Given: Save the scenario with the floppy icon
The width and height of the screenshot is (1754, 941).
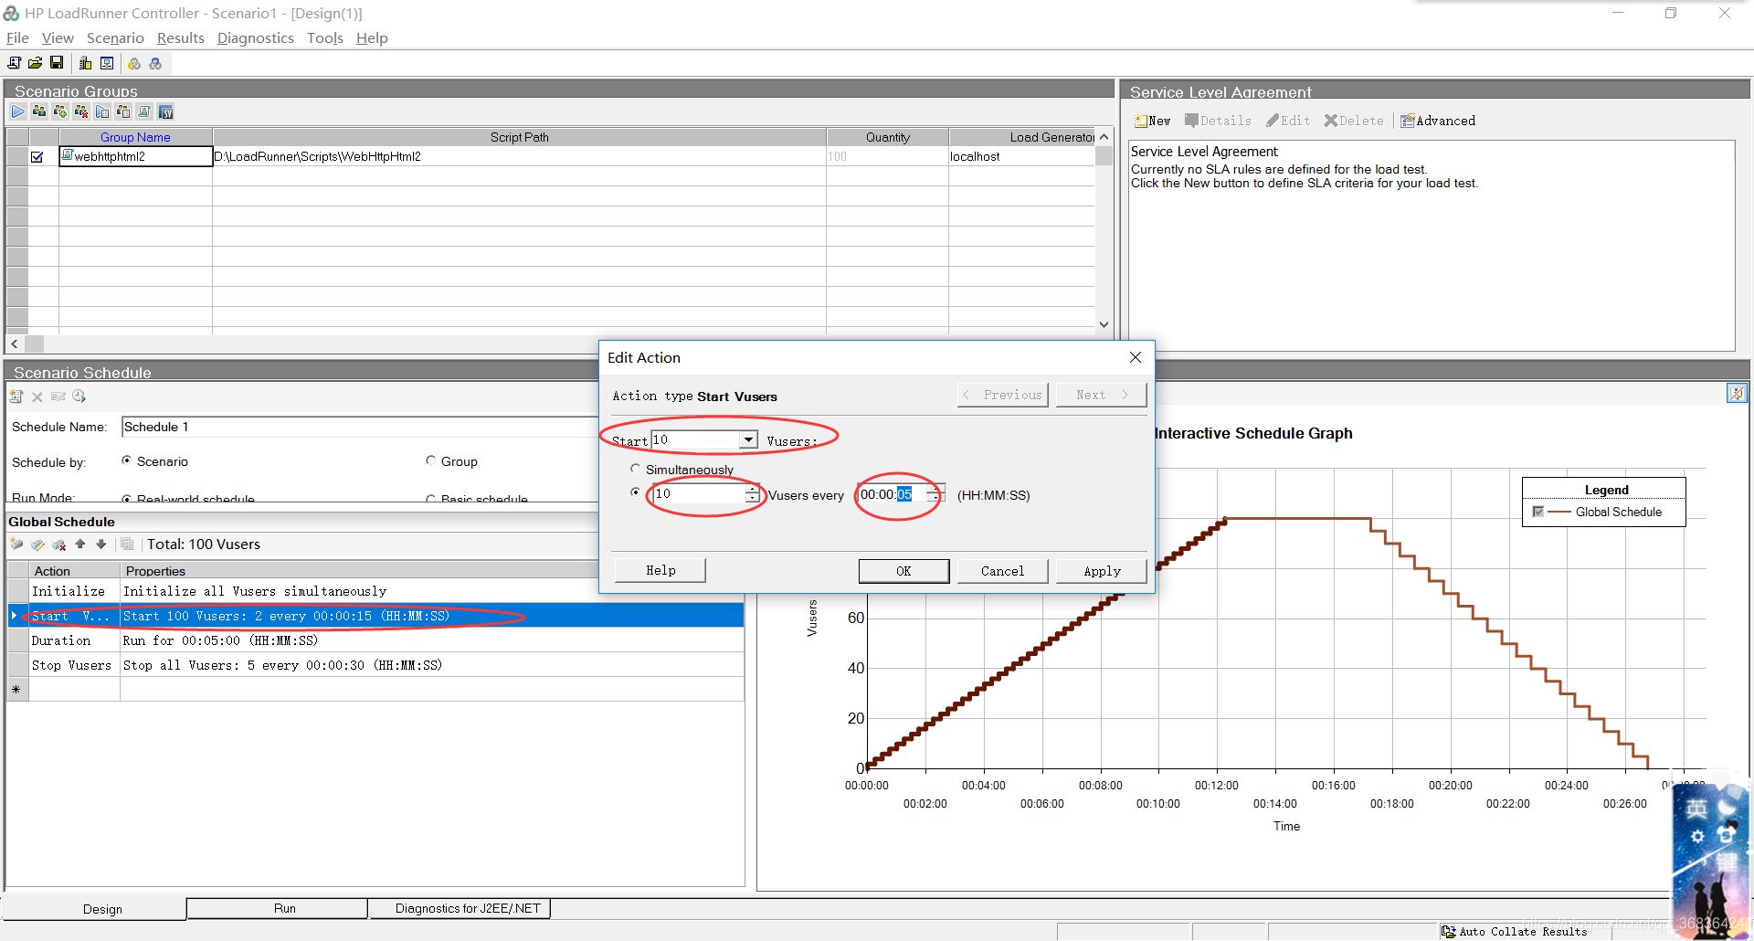Looking at the screenshot, I should pos(57,63).
